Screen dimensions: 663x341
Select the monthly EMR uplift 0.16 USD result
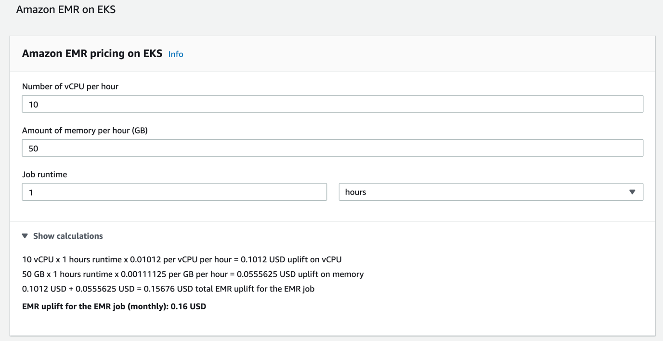pyautogui.click(x=114, y=306)
